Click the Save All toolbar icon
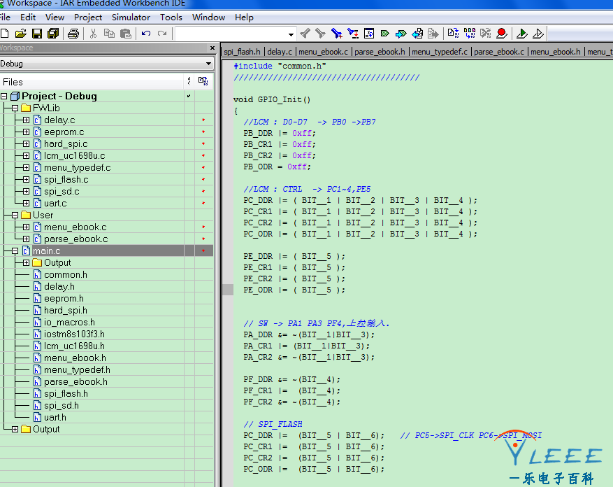Image resolution: width=613 pixels, height=487 pixels. click(x=53, y=34)
